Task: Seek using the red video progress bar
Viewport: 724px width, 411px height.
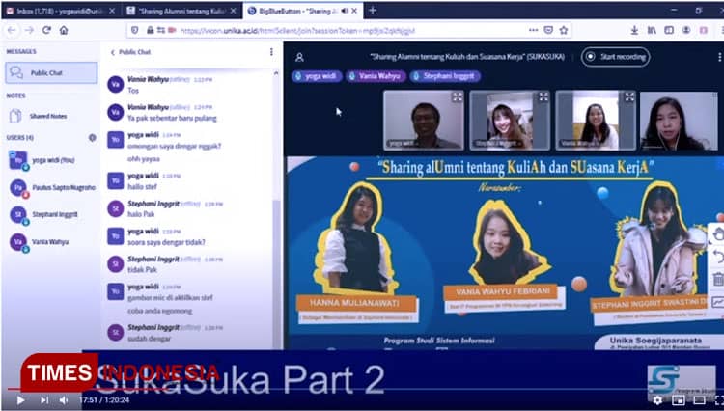Action: [90, 389]
